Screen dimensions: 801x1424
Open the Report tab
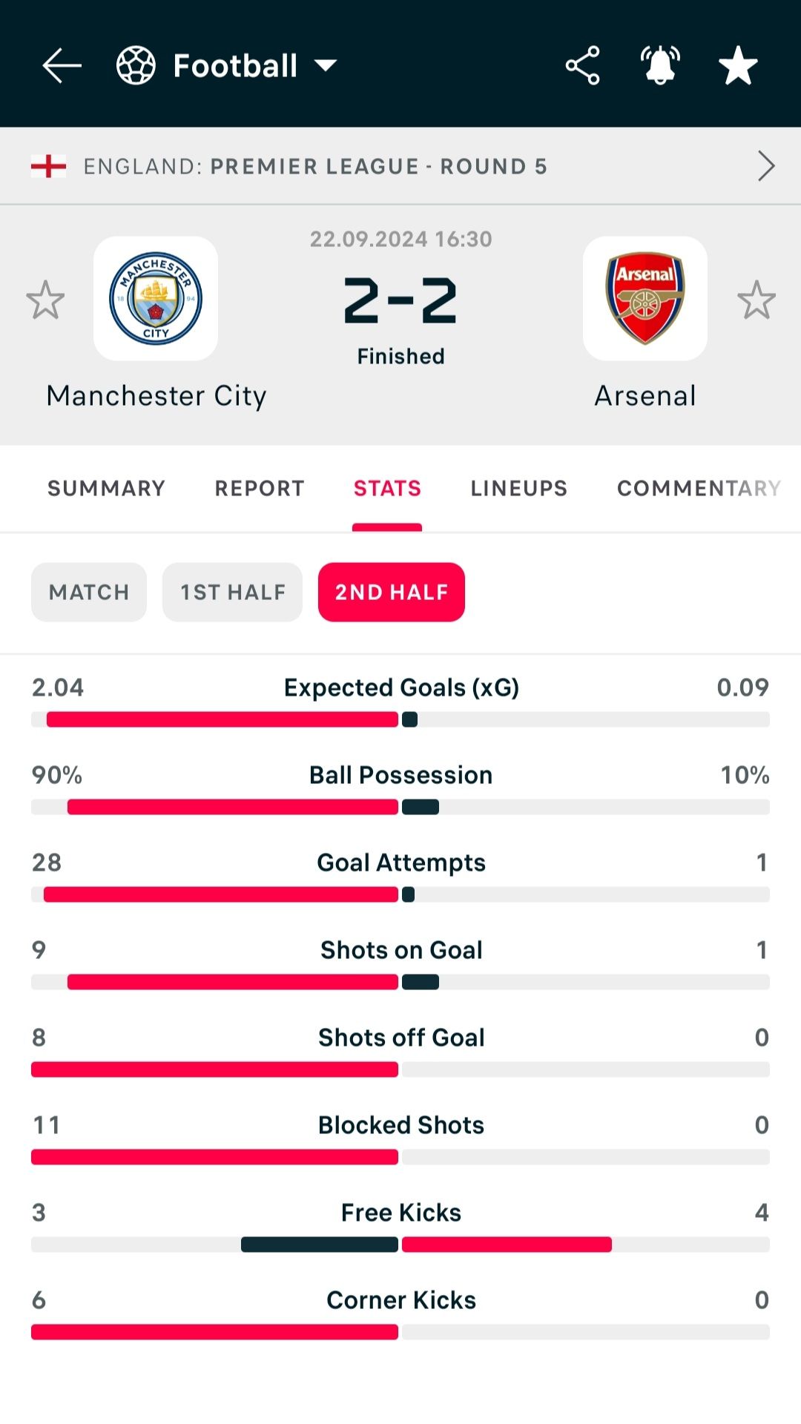[x=260, y=488]
